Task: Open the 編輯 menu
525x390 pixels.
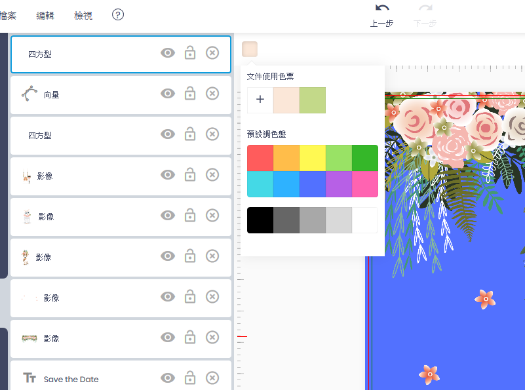Action: [45, 15]
